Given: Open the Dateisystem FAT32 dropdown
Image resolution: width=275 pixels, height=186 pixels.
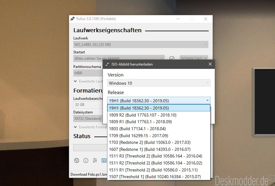Looking at the screenshot, I should tap(88, 118).
